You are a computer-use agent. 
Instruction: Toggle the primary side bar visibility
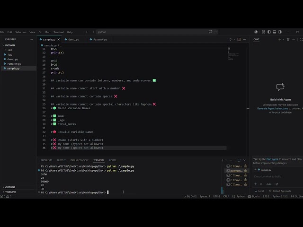(269, 32)
